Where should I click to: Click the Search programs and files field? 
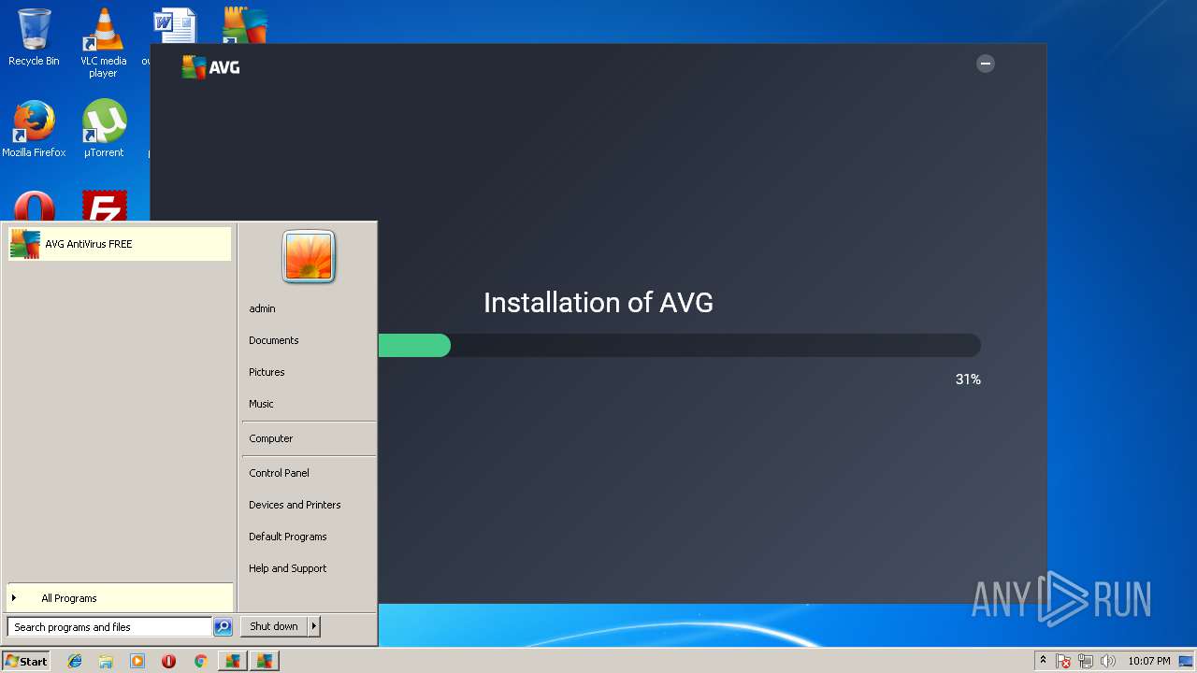coord(109,627)
